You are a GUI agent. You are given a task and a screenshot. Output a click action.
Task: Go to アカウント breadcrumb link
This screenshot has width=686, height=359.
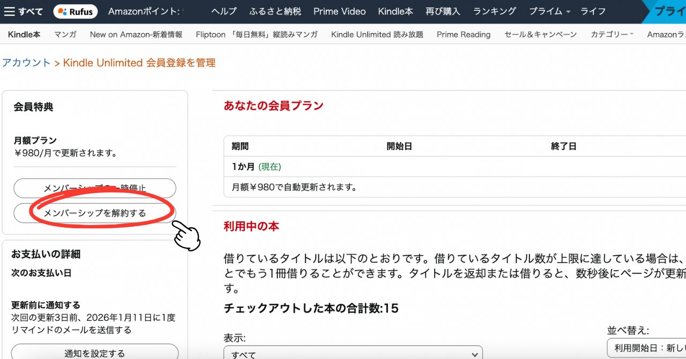click(26, 63)
